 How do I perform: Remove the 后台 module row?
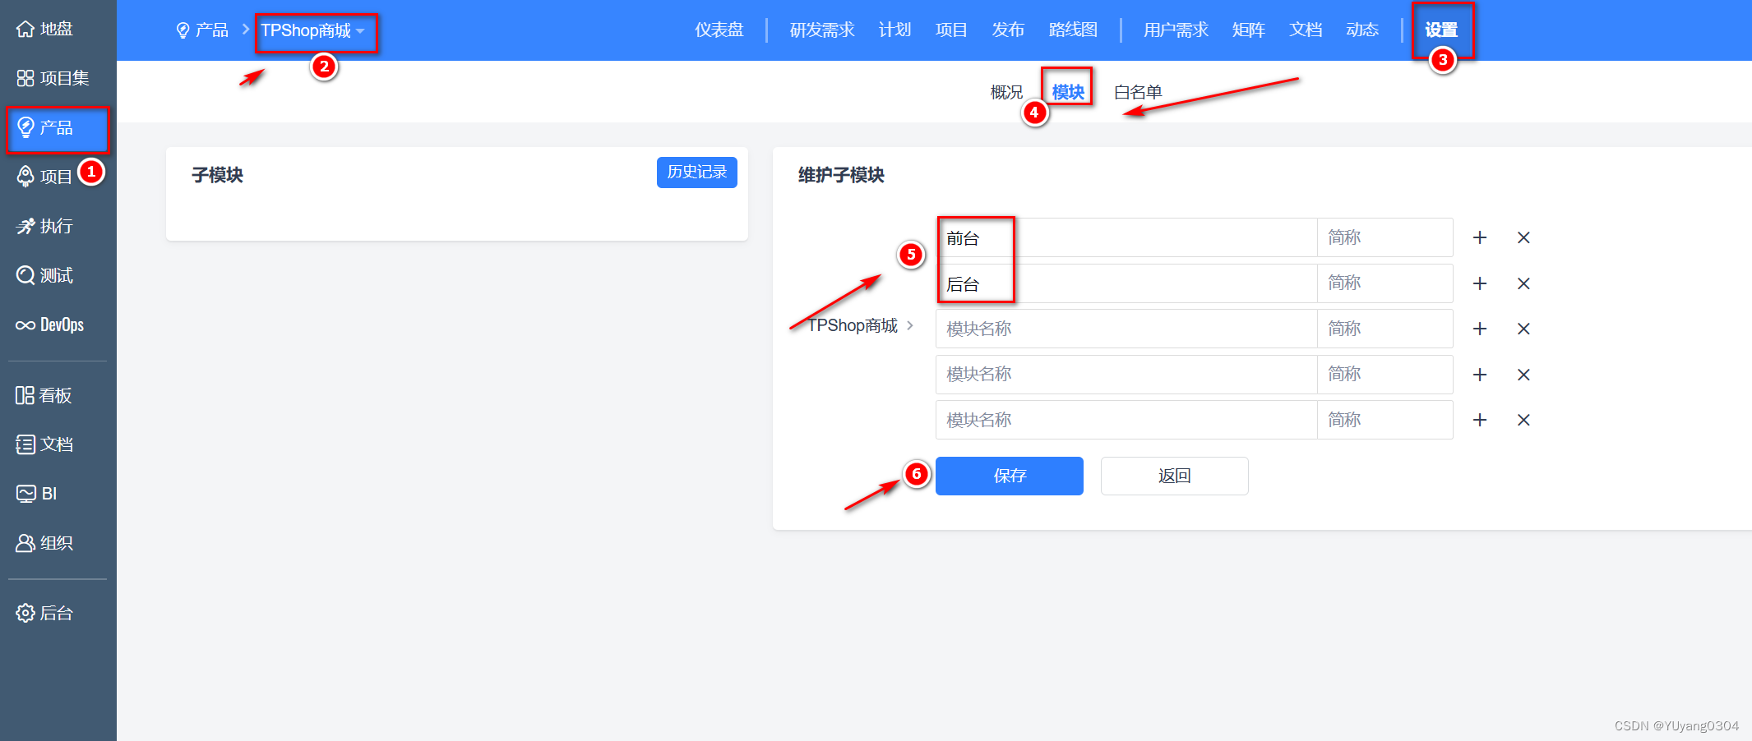click(1523, 283)
